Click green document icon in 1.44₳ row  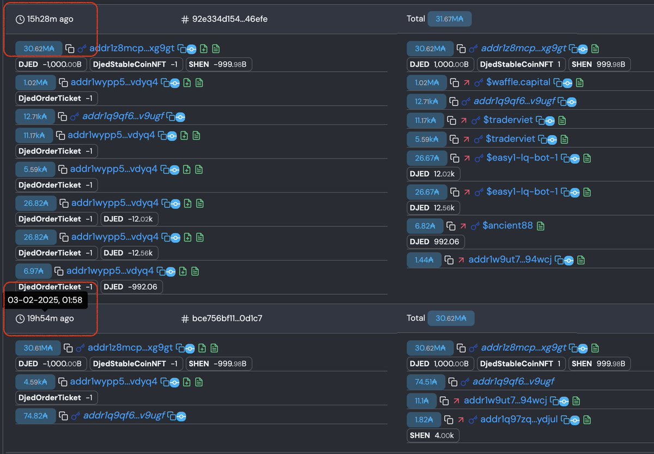(x=582, y=260)
